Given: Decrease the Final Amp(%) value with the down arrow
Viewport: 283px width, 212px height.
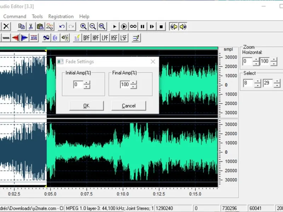Looking at the screenshot, I should [133, 87].
